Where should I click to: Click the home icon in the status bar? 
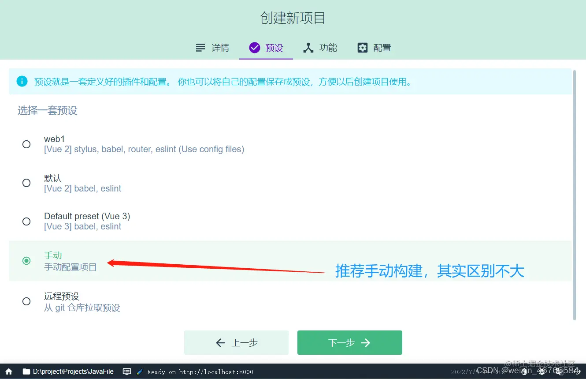coord(9,371)
